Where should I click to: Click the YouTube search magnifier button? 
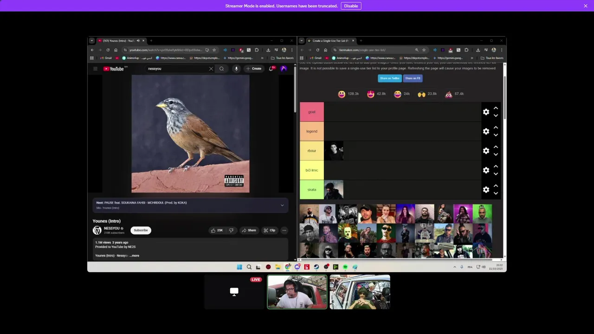coord(221,69)
